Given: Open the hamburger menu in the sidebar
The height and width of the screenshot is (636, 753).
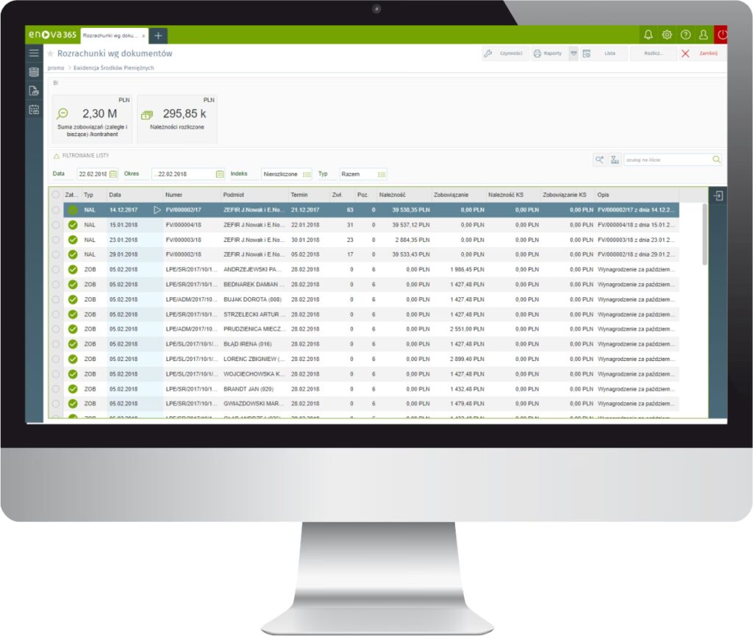Looking at the screenshot, I should point(34,53).
